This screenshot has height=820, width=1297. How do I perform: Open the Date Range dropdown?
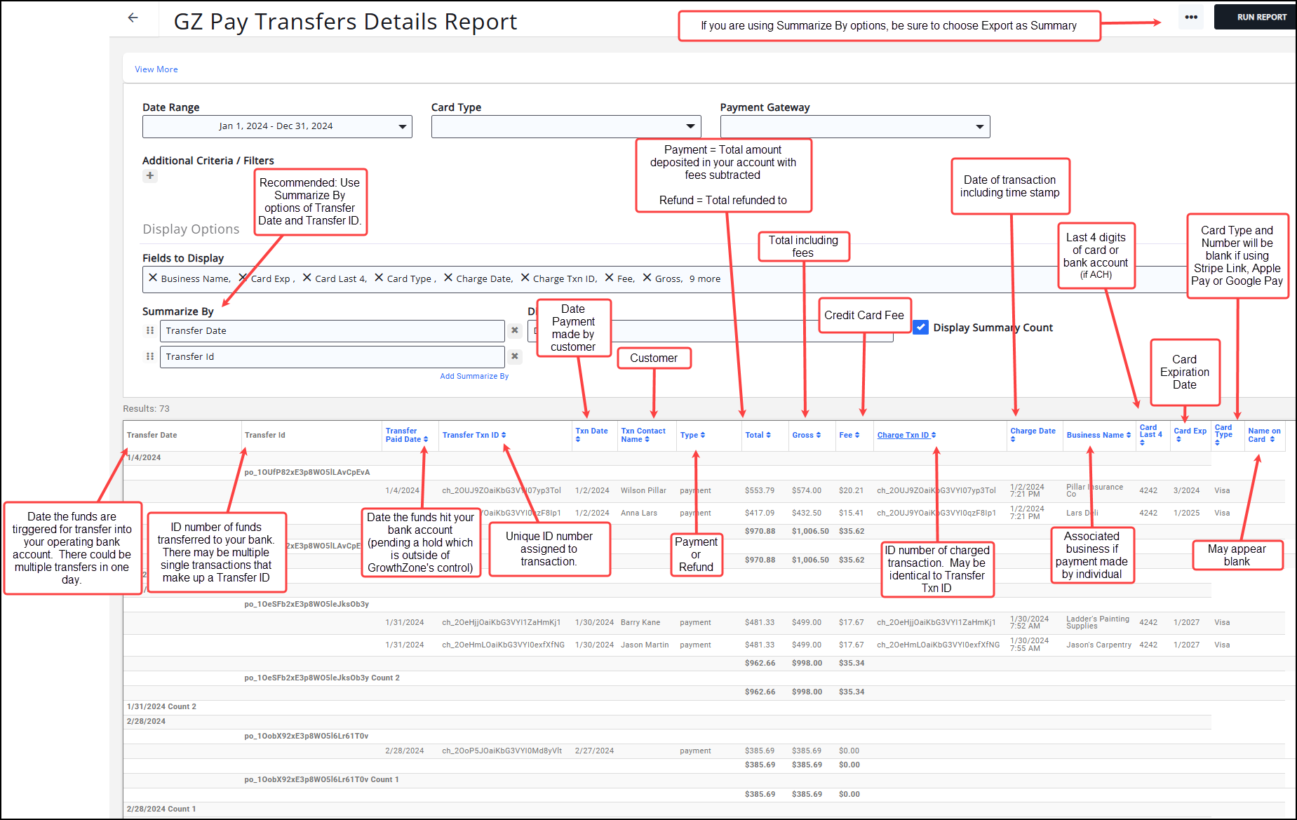[x=277, y=127]
